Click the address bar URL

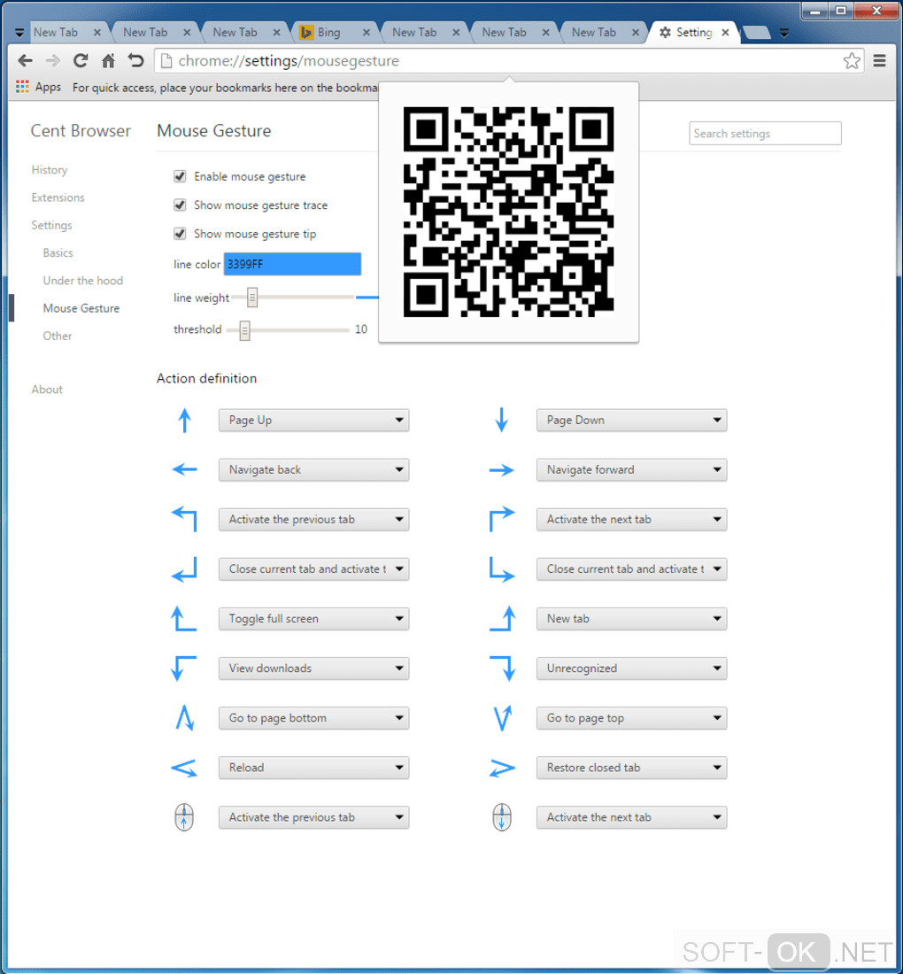click(289, 61)
